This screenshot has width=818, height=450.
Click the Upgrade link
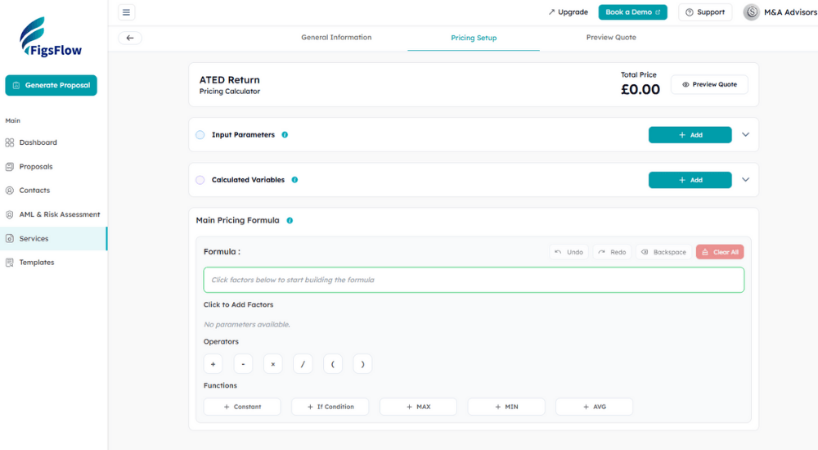point(568,12)
